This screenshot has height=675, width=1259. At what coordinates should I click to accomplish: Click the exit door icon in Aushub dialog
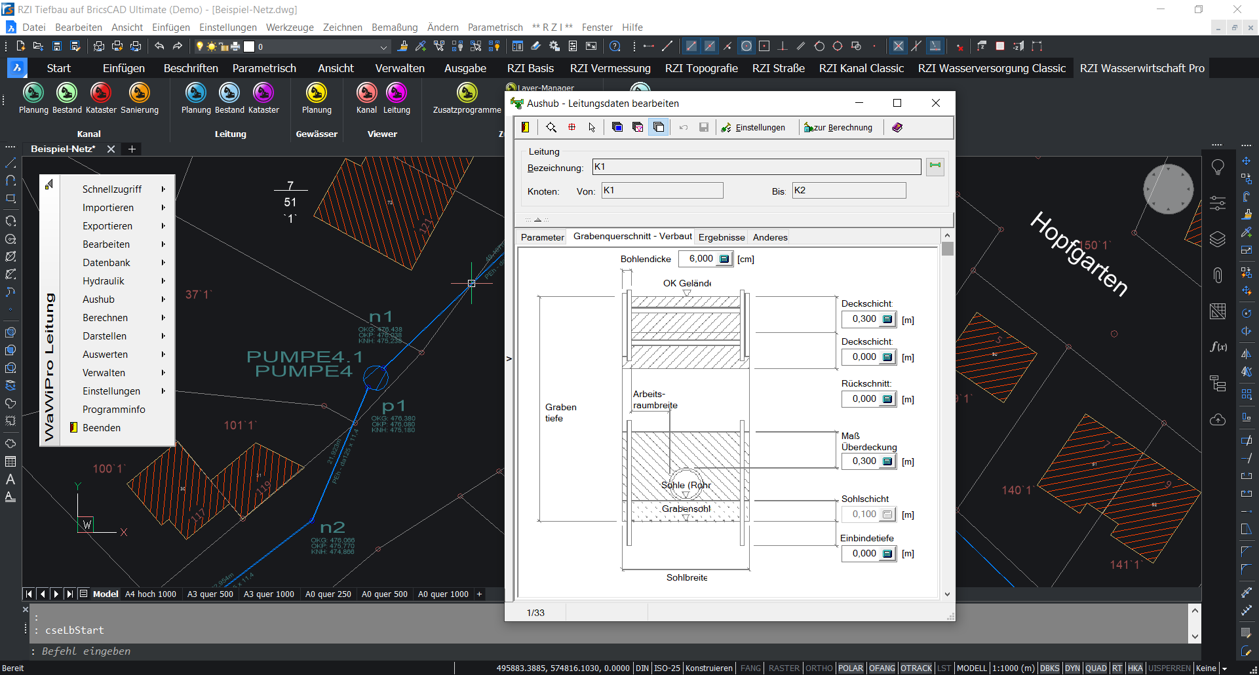pyautogui.click(x=525, y=127)
